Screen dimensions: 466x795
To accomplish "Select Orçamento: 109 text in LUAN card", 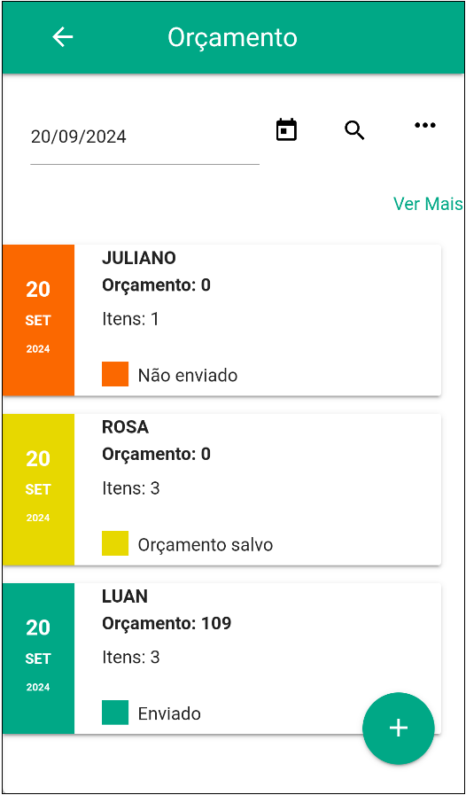I will (167, 624).
